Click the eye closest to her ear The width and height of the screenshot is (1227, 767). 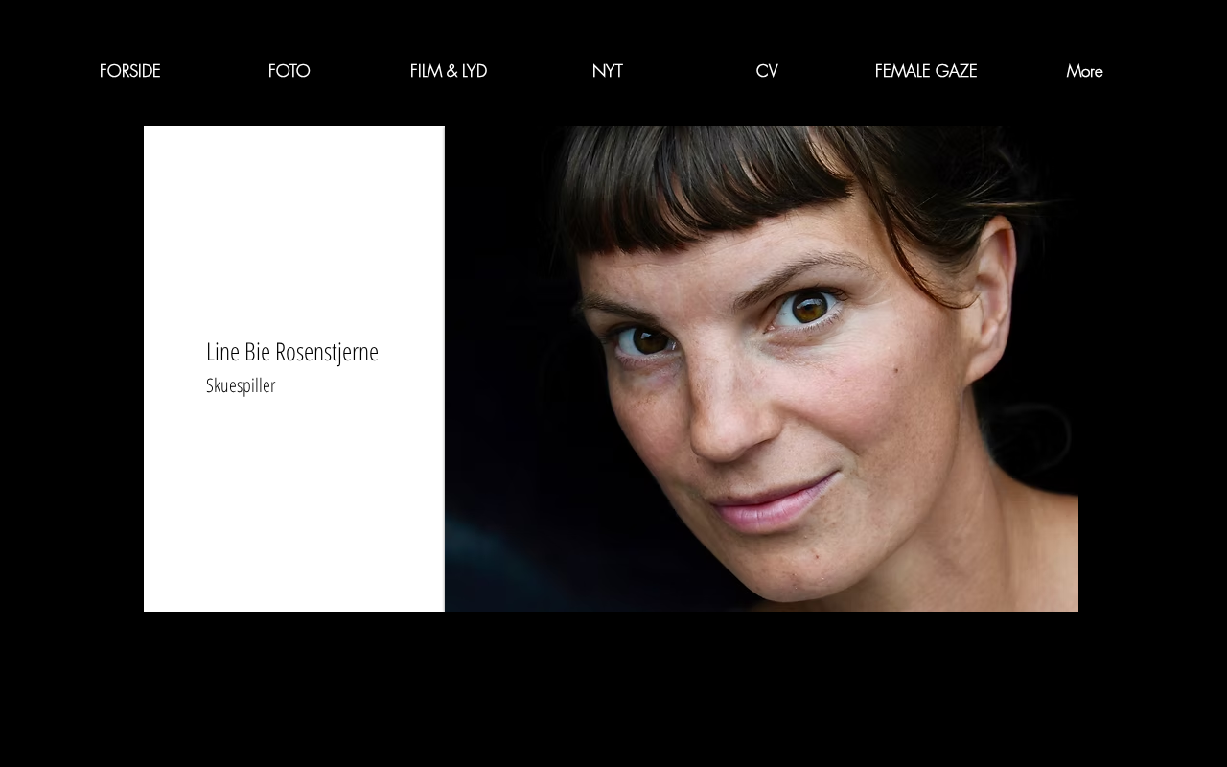(808, 308)
